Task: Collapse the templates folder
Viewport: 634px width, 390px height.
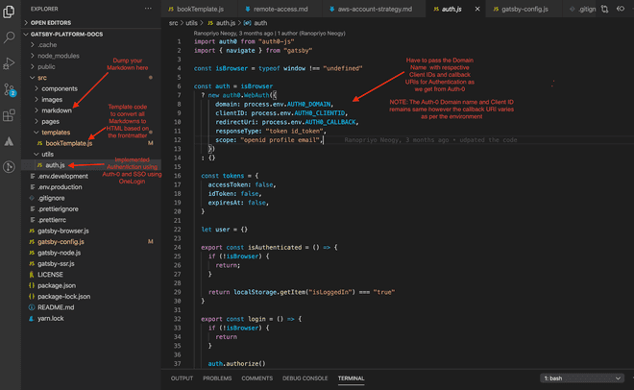Action: (56, 133)
